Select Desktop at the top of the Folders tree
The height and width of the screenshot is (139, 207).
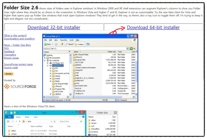click(48, 55)
